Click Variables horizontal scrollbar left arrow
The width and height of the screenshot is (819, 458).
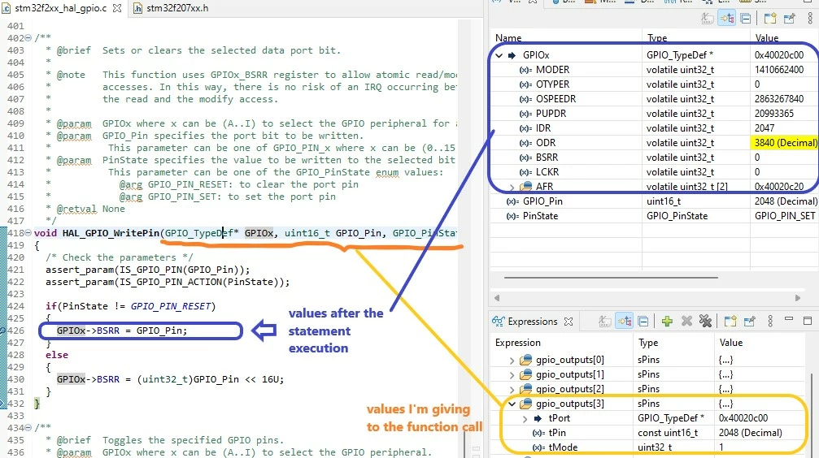point(497,298)
